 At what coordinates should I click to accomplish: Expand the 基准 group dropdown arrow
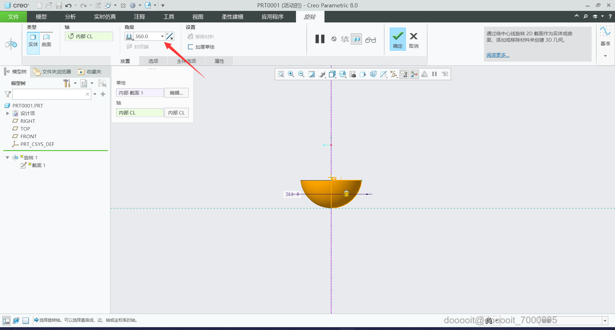click(x=605, y=56)
